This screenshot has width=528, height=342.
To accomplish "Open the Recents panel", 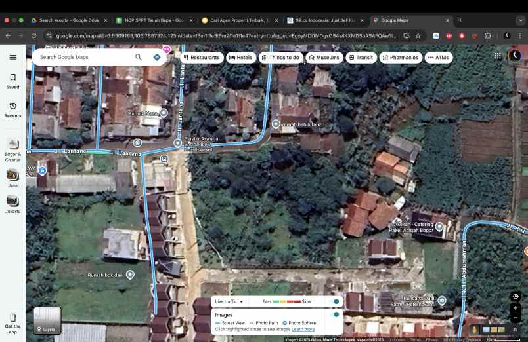I will [12, 110].
